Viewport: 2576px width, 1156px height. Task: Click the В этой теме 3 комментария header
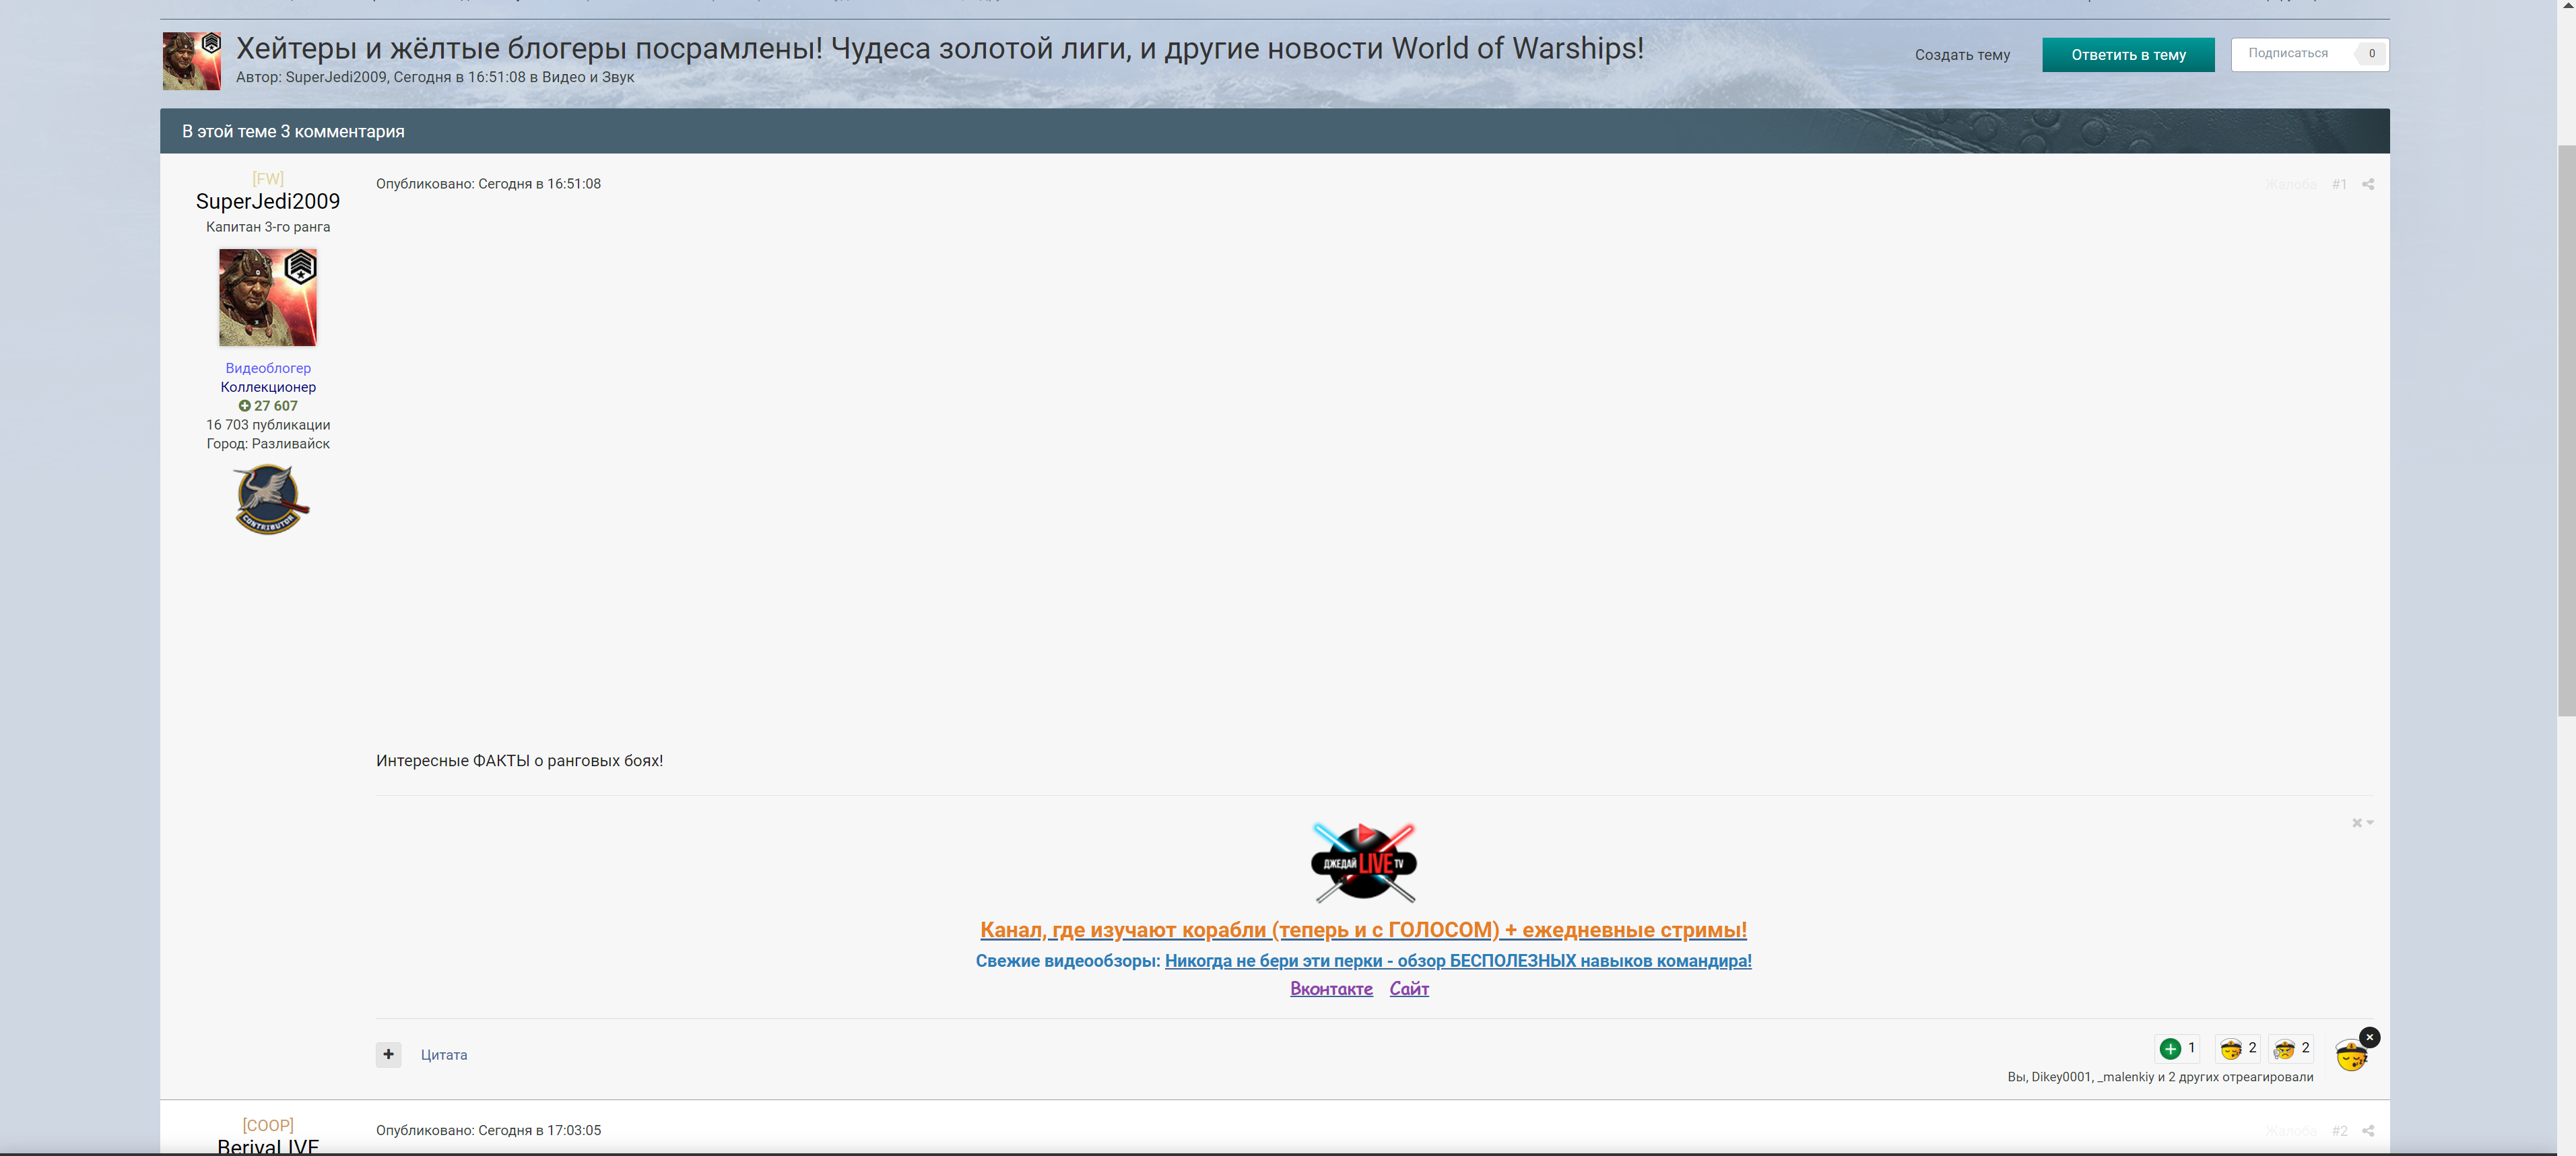pyautogui.click(x=293, y=131)
